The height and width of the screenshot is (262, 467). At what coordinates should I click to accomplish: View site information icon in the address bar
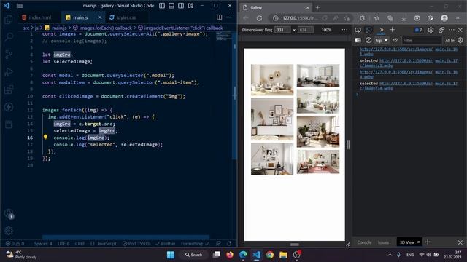coord(276,18)
